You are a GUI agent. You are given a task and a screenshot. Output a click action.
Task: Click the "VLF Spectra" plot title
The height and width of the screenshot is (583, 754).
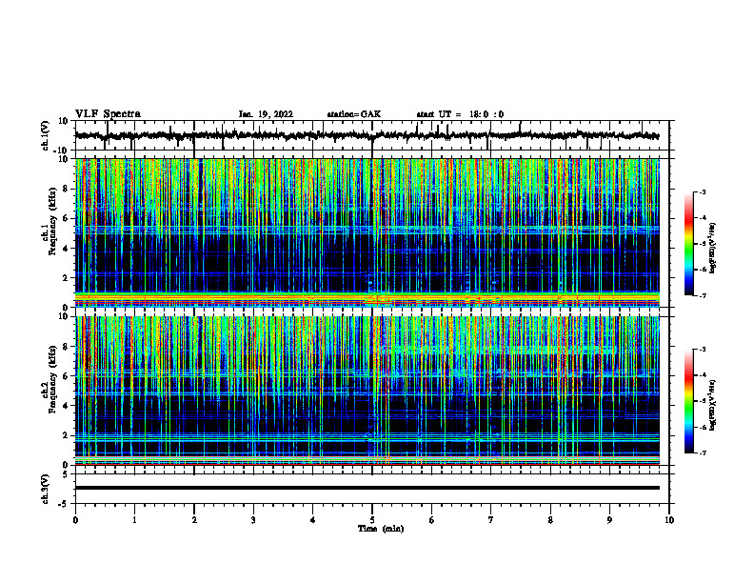(108, 114)
